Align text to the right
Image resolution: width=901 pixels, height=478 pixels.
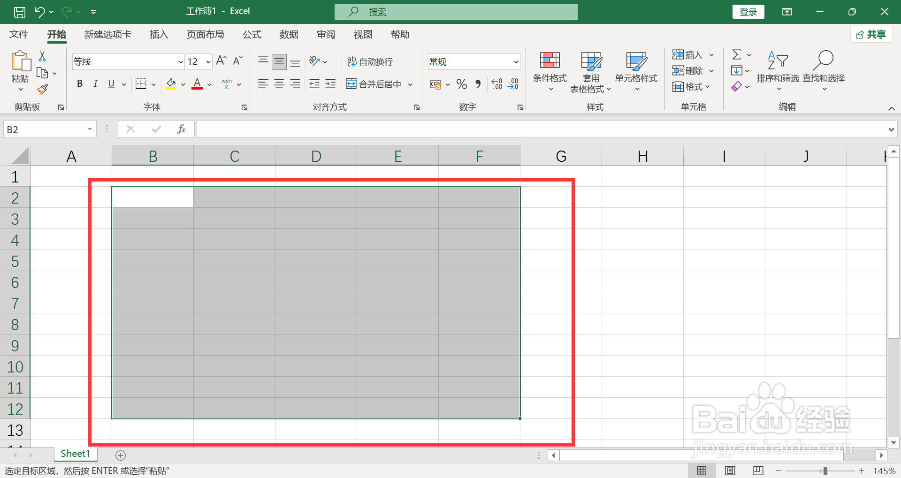click(x=295, y=84)
